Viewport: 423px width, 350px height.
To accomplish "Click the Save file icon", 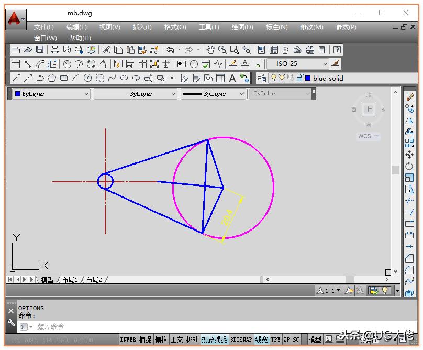I will 40,50.
